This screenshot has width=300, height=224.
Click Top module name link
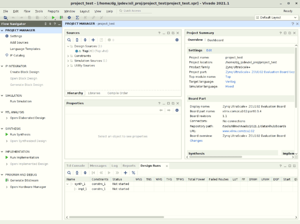[x=228, y=77]
